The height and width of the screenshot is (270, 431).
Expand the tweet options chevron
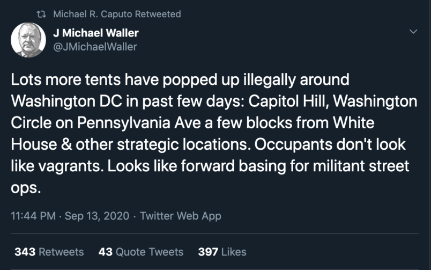pyautogui.click(x=413, y=32)
